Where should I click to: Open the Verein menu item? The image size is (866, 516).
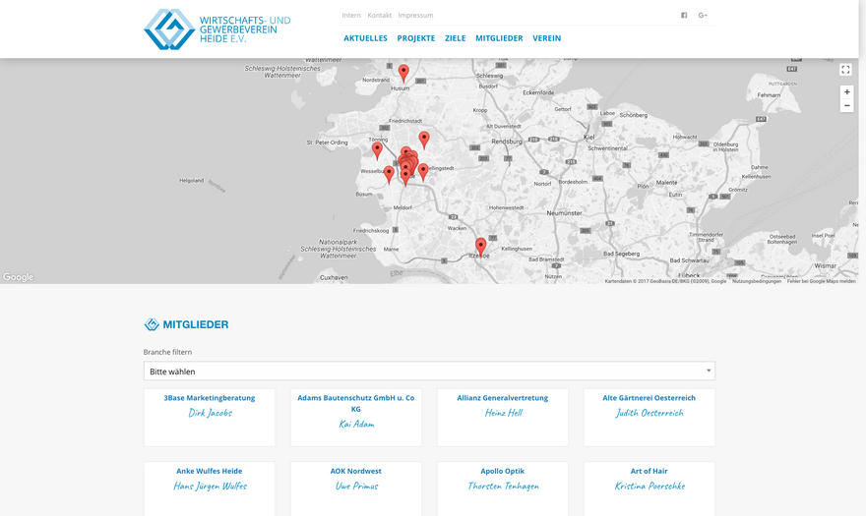coord(546,38)
